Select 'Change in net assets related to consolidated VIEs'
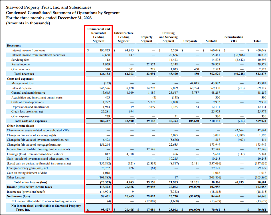The image size is (271, 215). 38,130
